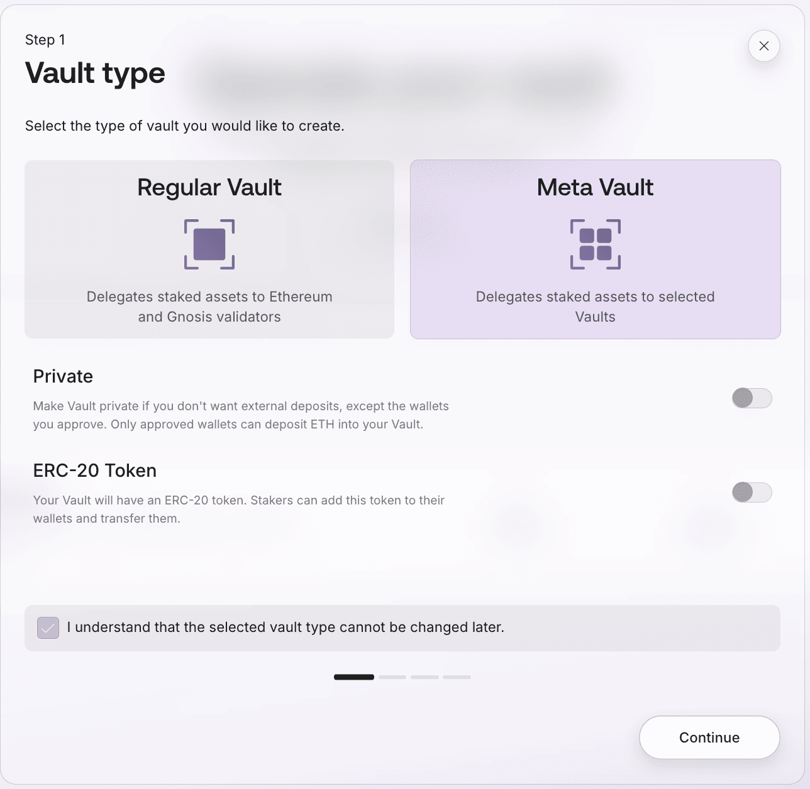Screen dimensions: 810x789
Task: Click the Meta Vault four-squares icon
Action: click(595, 244)
